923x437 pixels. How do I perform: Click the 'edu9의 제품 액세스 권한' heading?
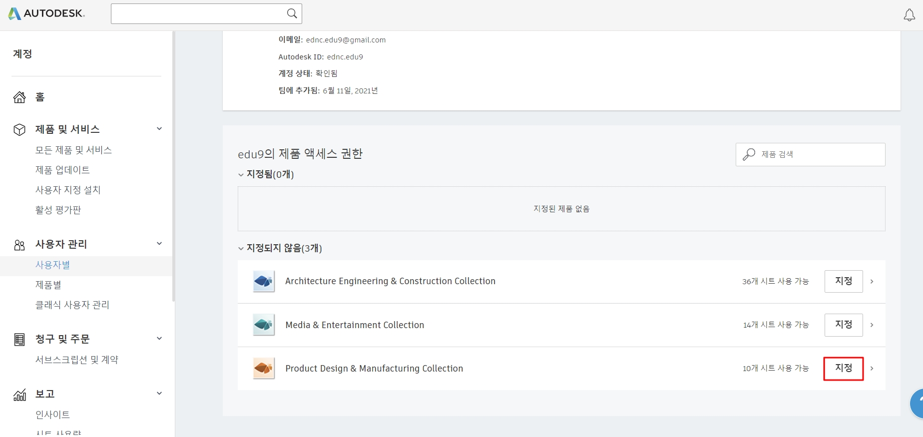(x=300, y=154)
